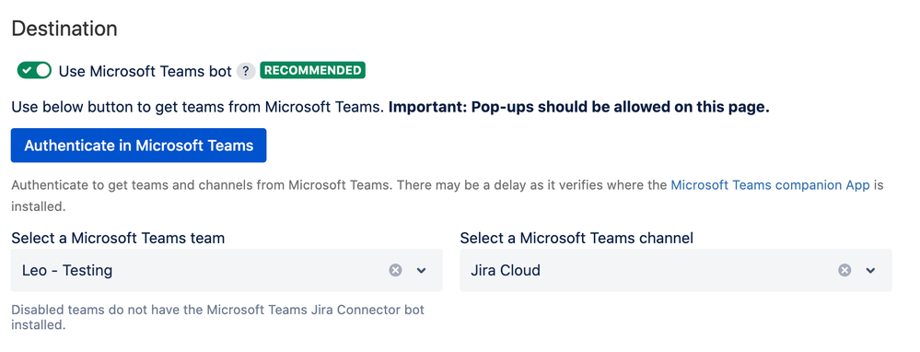Screen dimensions: 920x352
Task: Expand the Microsoft Teams channel dropdown chevron
Action: click(x=870, y=271)
